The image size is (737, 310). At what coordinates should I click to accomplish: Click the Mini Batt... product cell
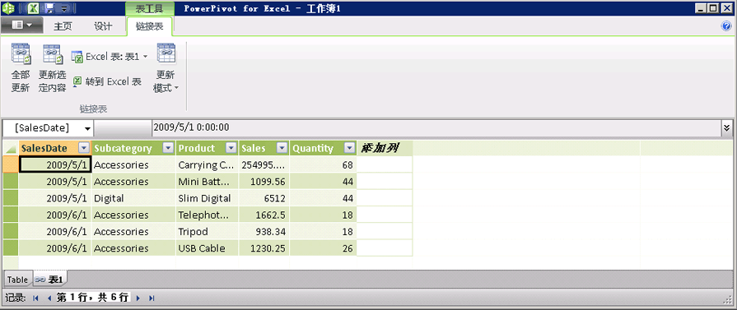pyautogui.click(x=208, y=181)
